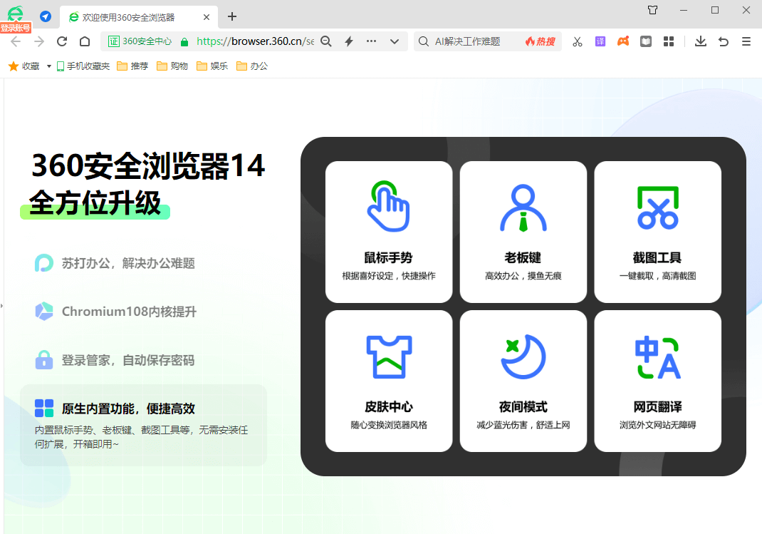Click the 登录账号 login badge
Screen dimensions: 762x534
16,28
